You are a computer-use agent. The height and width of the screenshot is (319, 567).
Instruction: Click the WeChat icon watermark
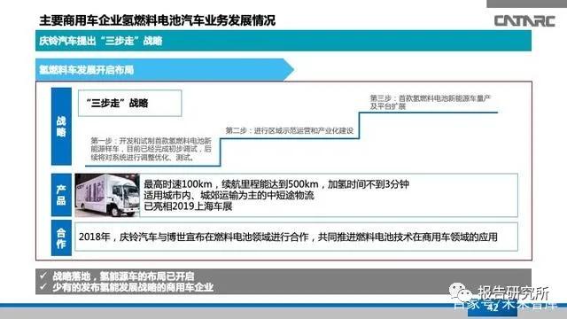(x=461, y=292)
